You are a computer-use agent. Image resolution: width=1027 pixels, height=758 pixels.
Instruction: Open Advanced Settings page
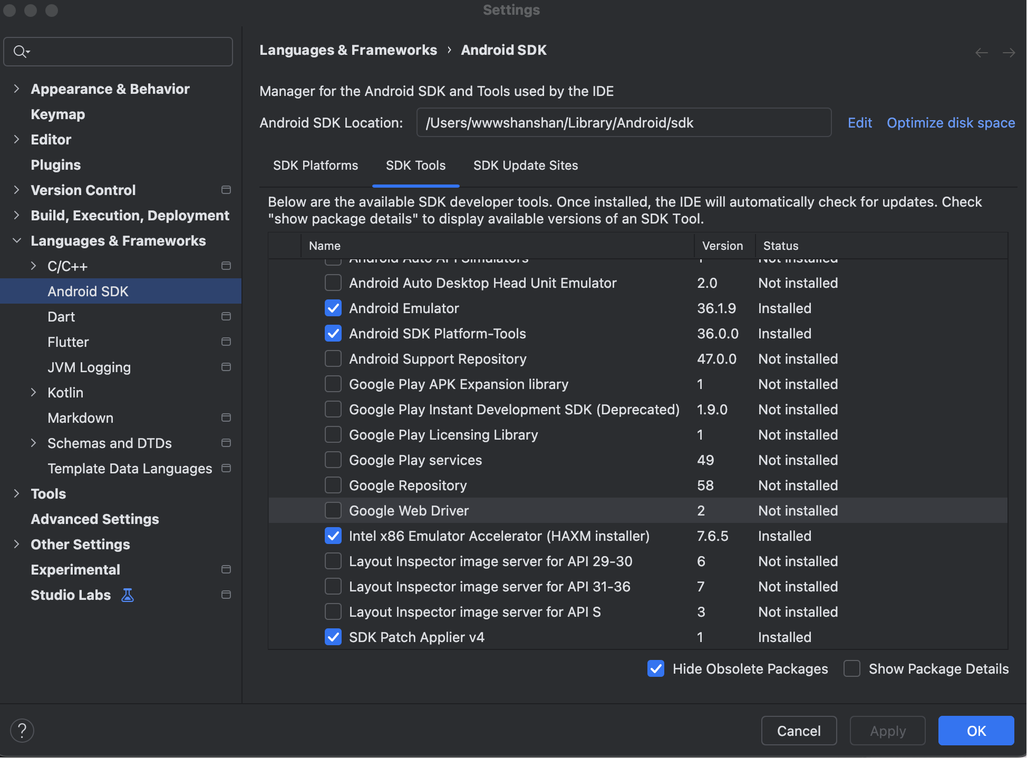pyautogui.click(x=95, y=519)
